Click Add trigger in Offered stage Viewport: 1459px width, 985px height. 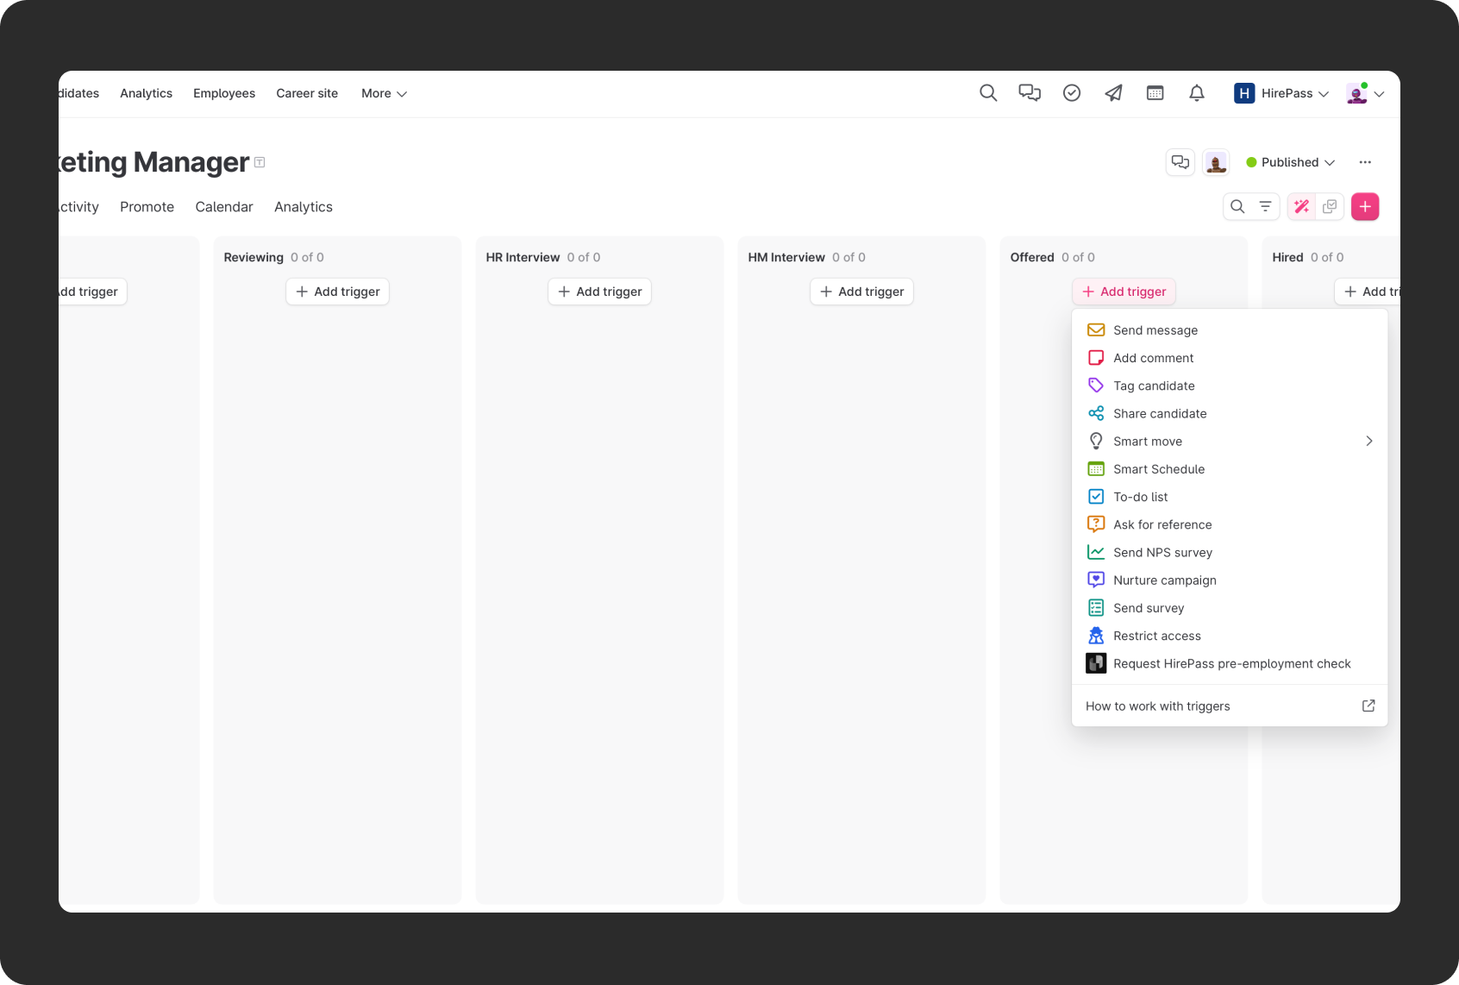1124,292
